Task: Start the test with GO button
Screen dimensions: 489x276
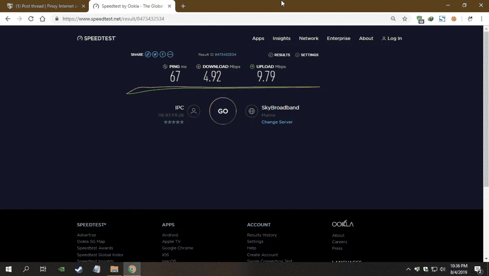Action: (223, 111)
